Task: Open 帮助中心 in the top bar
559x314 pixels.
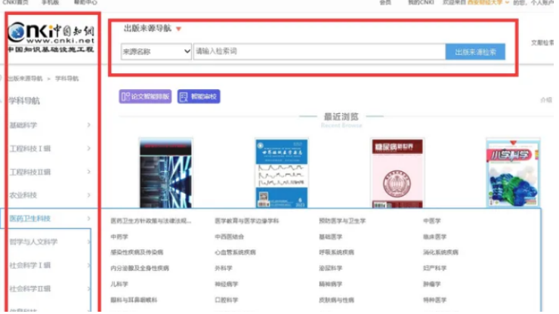Action: point(85,3)
